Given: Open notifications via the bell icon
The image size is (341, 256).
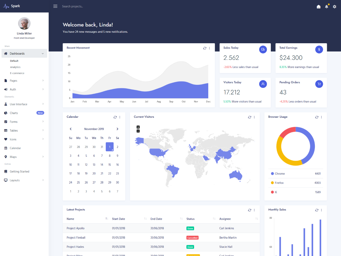Looking at the screenshot, I should click(327, 6).
